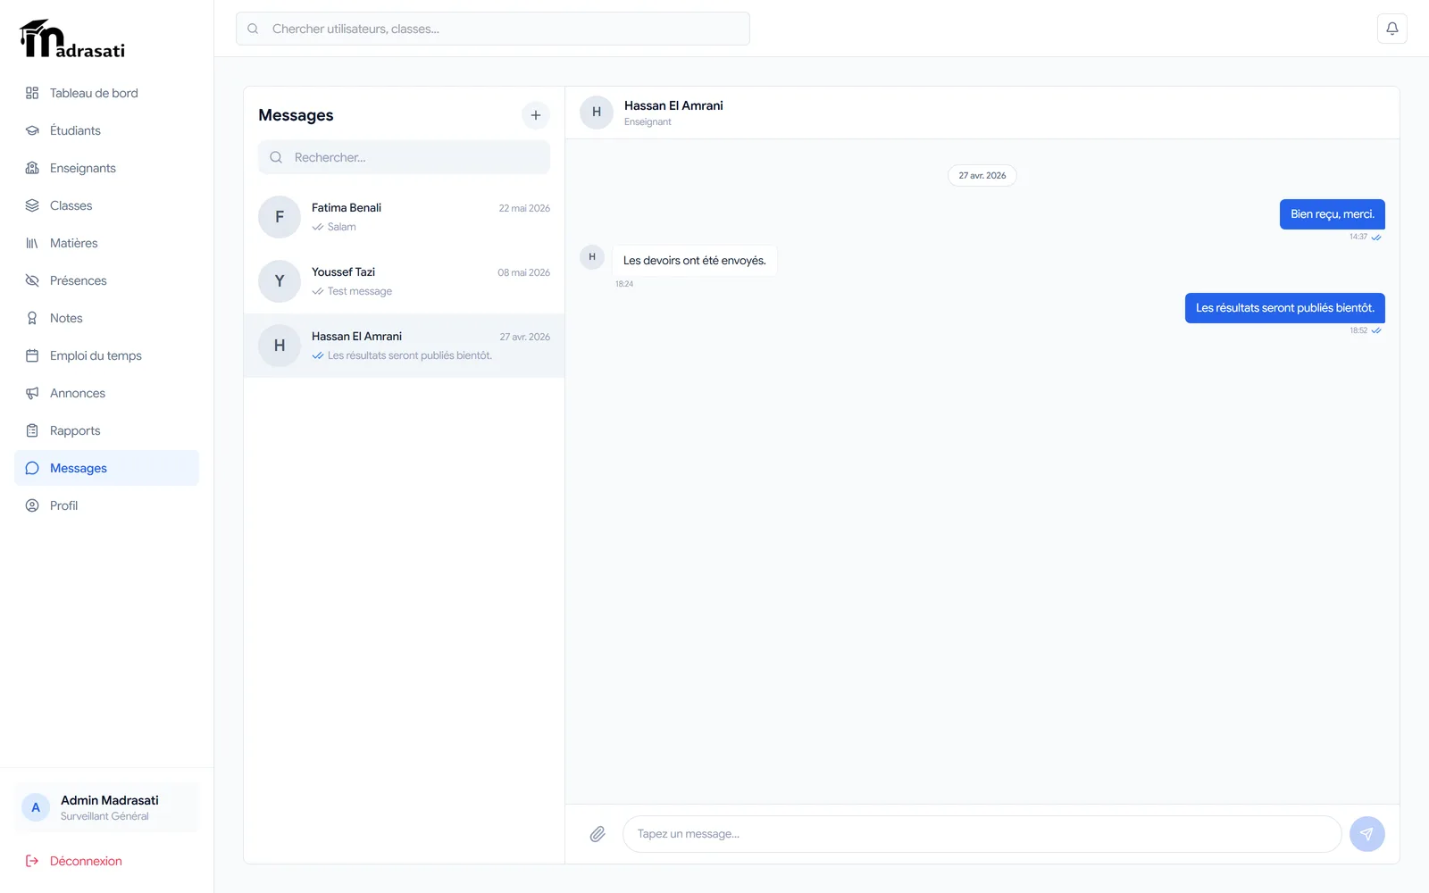Open Fatima Benali conversation

(x=404, y=217)
